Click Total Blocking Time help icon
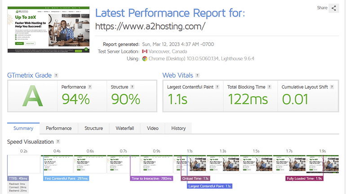 click(269, 87)
